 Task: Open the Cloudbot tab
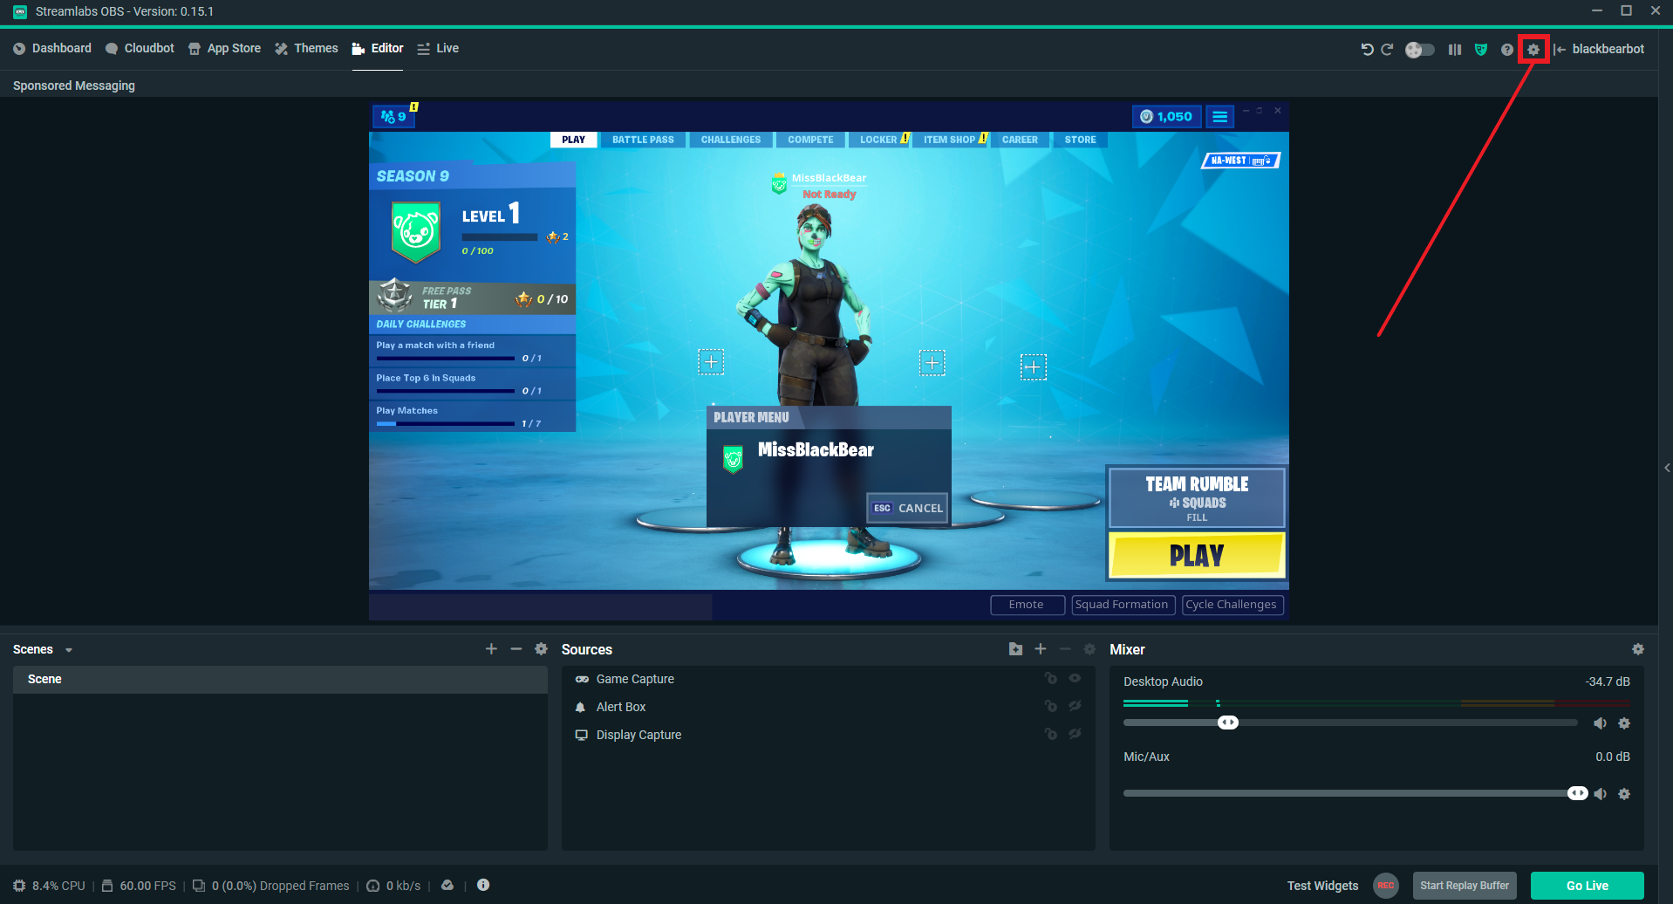pos(140,49)
